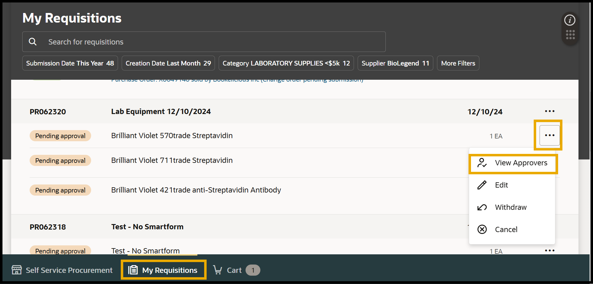This screenshot has width=593, height=284.
Task: Choose Withdraw in the actions menu
Action: pyautogui.click(x=511, y=207)
